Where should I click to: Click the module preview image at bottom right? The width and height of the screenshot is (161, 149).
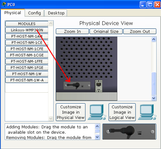tap(129, 132)
